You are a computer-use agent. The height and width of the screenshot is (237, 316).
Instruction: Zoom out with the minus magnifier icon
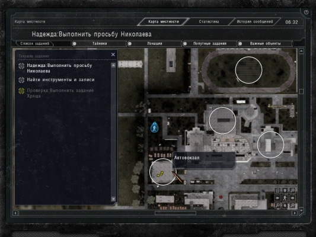pos(277,206)
